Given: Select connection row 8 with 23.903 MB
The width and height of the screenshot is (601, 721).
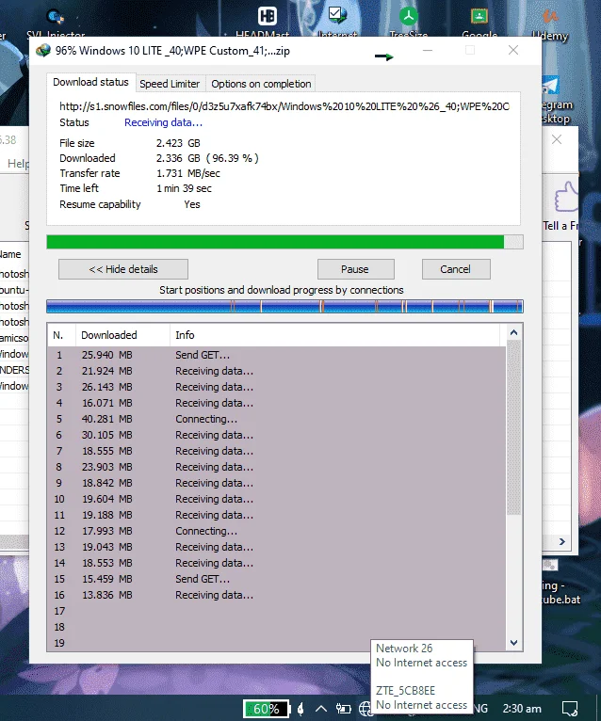Looking at the screenshot, I should pyautogui.click(x=276, y=467).
